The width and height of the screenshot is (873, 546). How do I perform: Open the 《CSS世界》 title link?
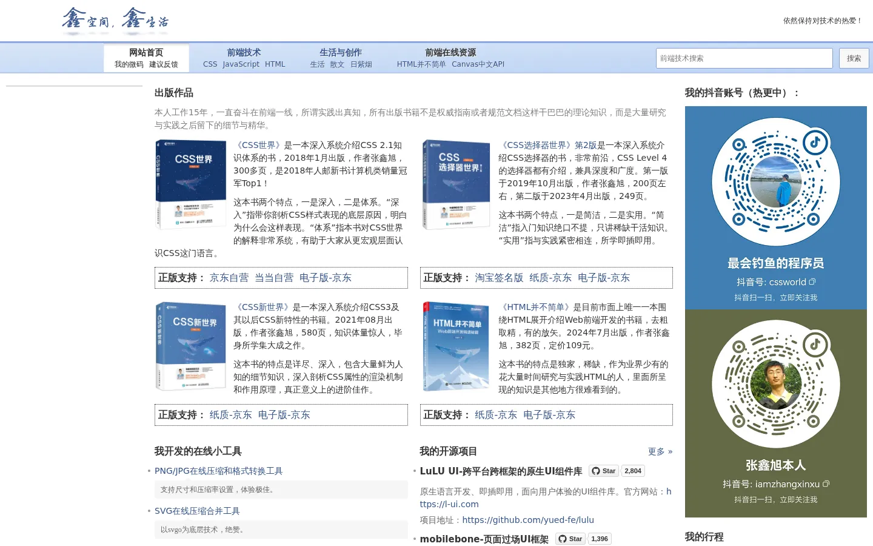(259, 145)
